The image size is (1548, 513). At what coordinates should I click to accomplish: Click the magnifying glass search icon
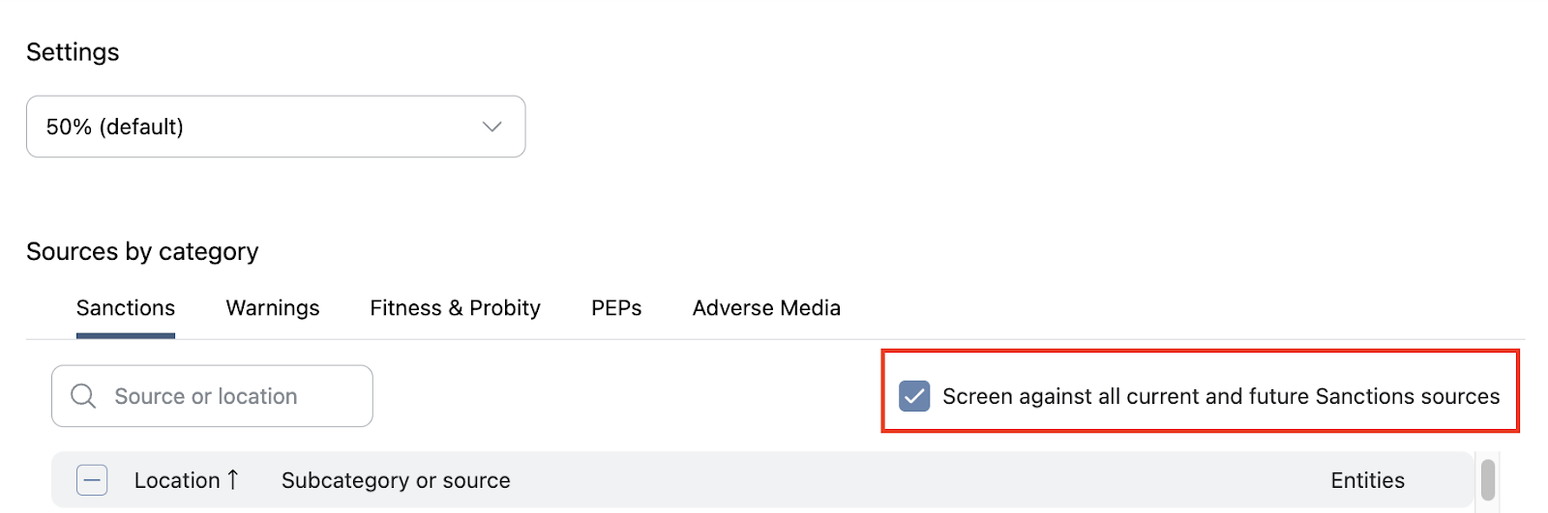(84, 396)
